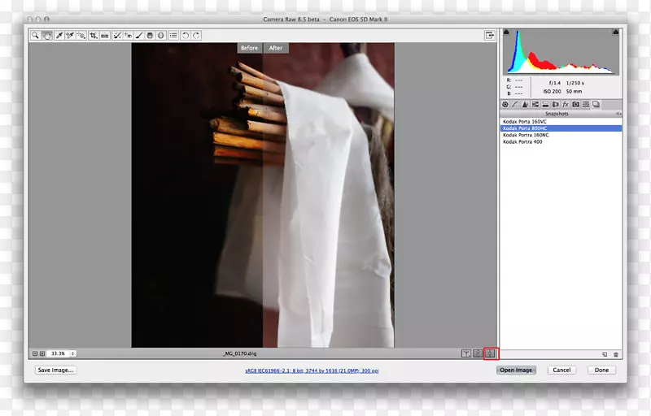Pick the White Balance eyedropper tool
The width and height of the screenshot is (651, 416).
pyautogui.click(x=59, y=36)
